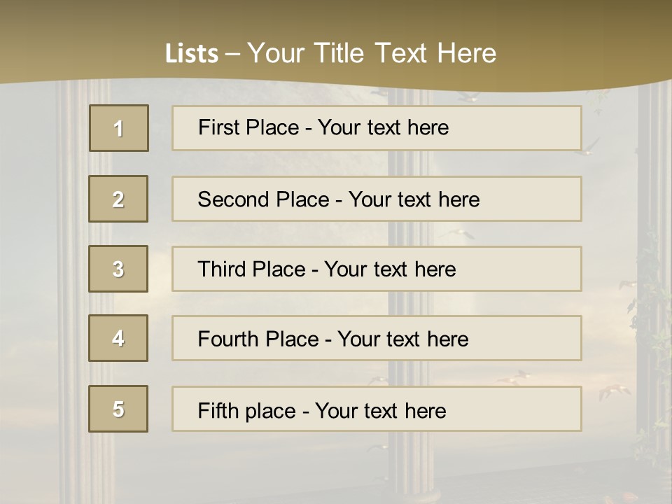The width and height of the screenshot is (672, 504).
Task: Select the number 4 square
Action: tap(118, 338)
